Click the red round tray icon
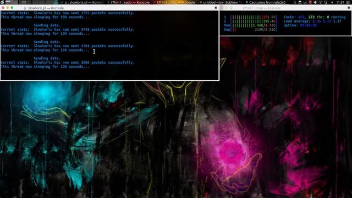Image resolution: width=352 pixels, height=198 pixels. tap(310, 2)
